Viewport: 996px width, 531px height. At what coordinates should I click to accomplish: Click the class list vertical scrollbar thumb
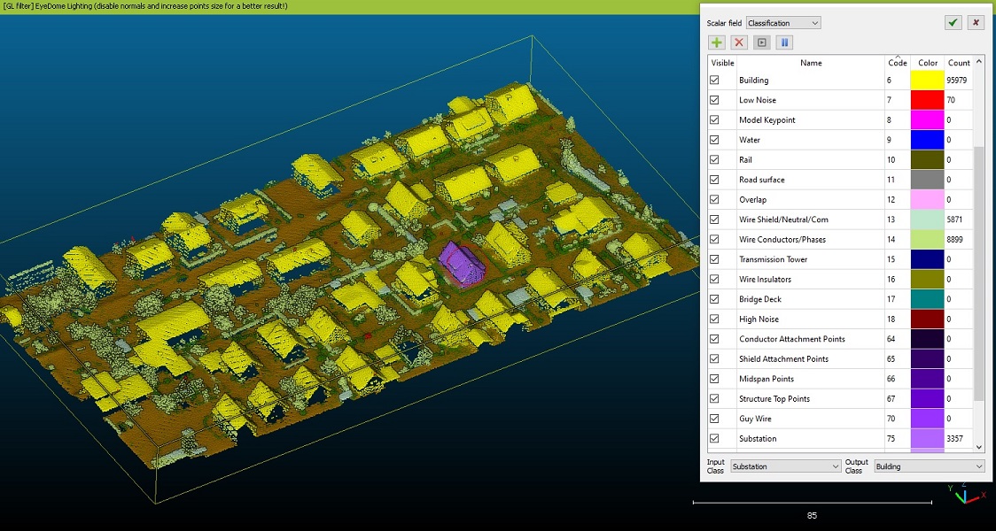point(979,273)
